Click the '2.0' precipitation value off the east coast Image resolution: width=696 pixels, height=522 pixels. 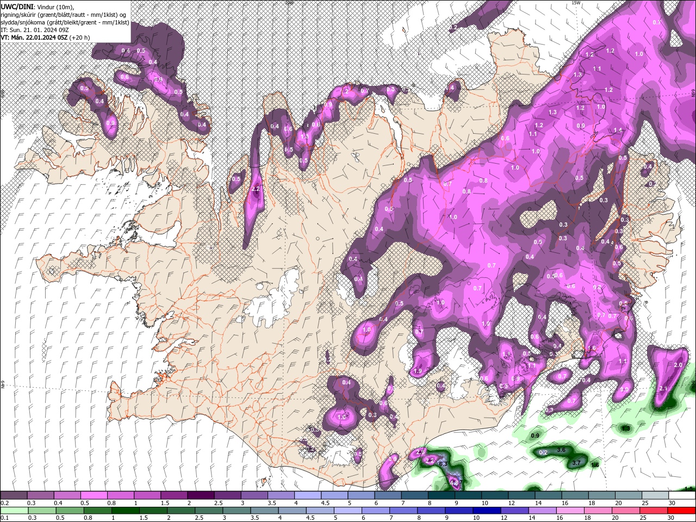click(x=678, y=365)
